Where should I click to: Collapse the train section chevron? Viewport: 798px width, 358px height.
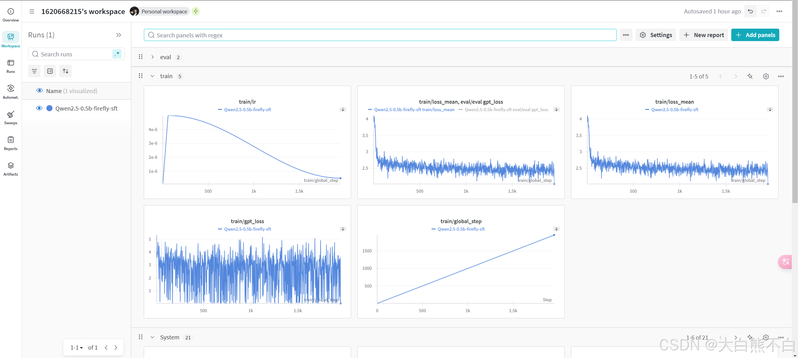(152, 76)
